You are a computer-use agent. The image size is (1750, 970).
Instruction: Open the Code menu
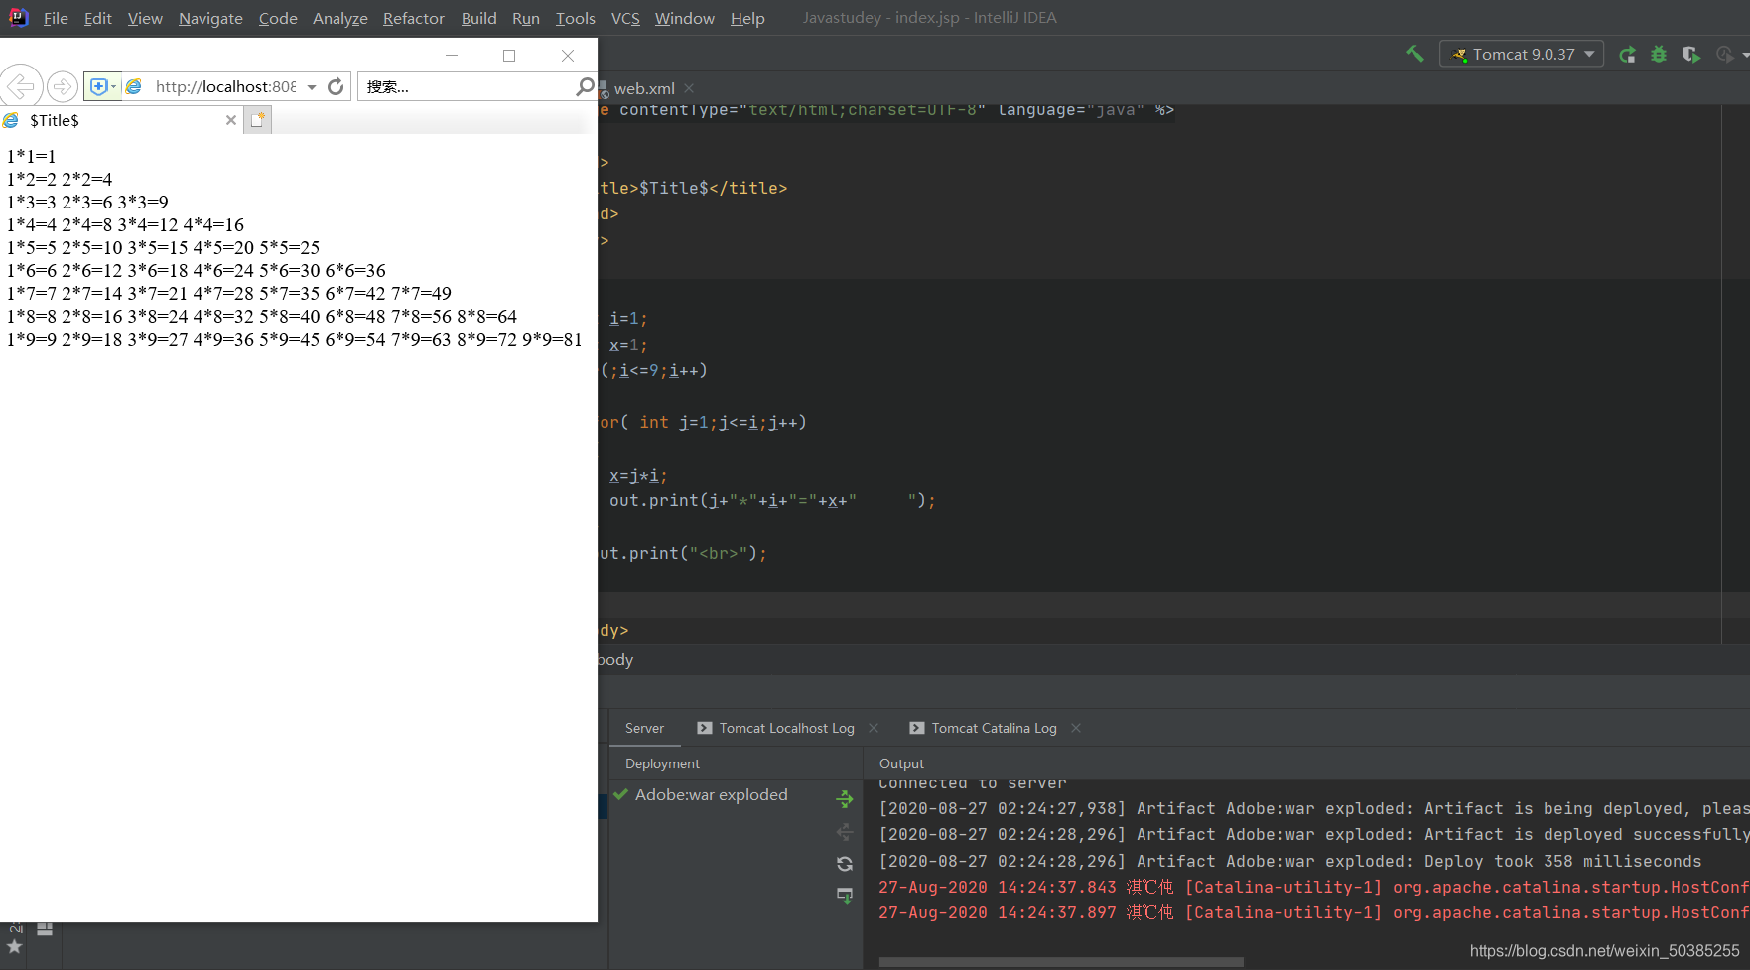click(x=278, y=18)
